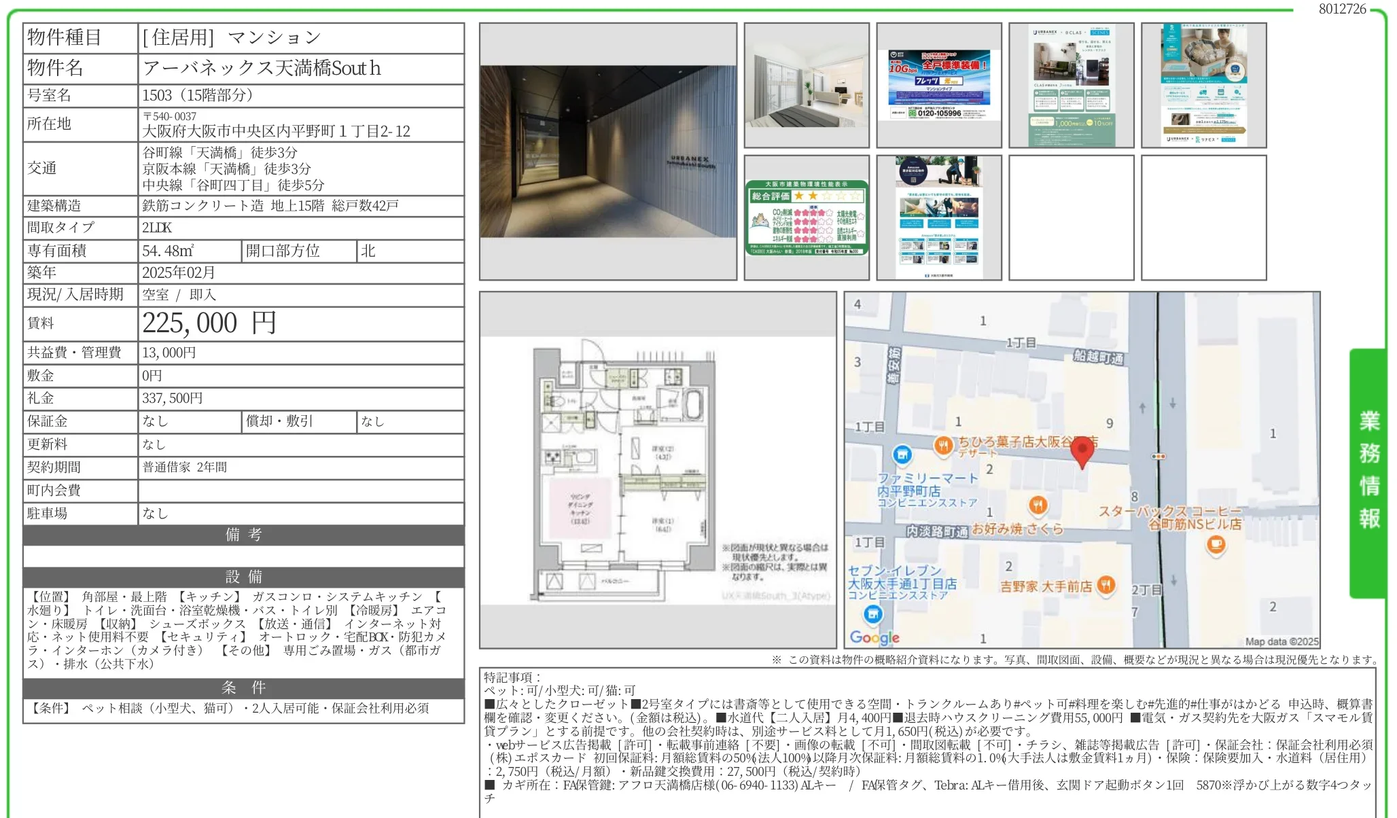Click the management fee 13,000円

pos(169,353)
